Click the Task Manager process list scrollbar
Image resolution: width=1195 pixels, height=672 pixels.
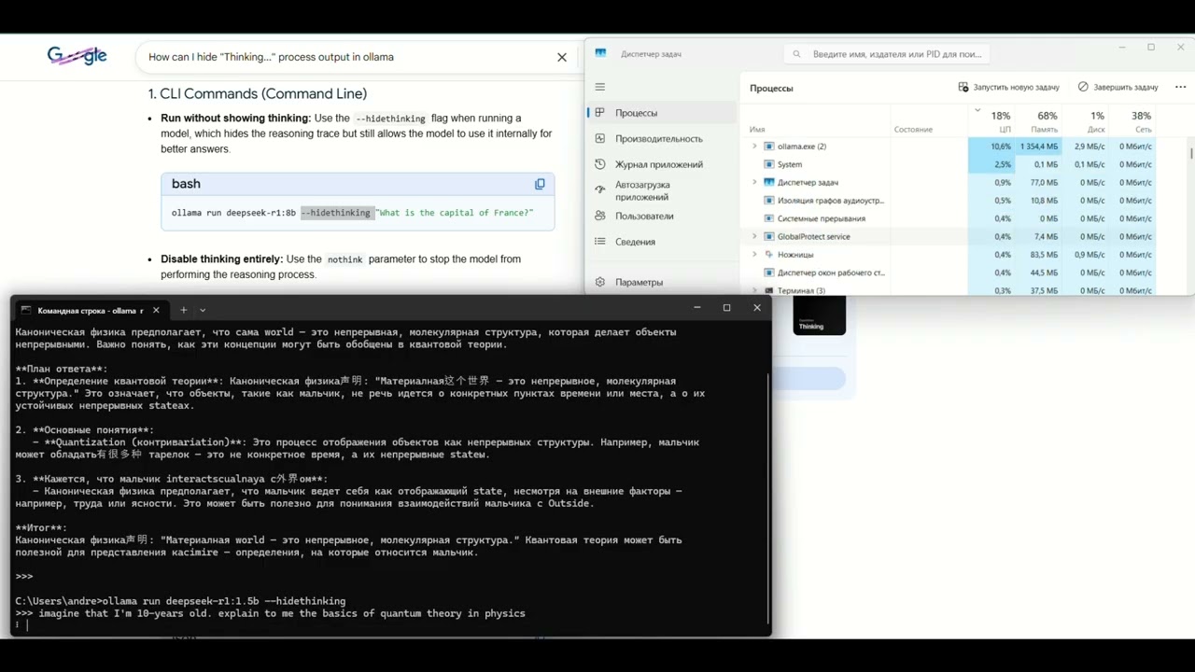(x=1190, y=153)
